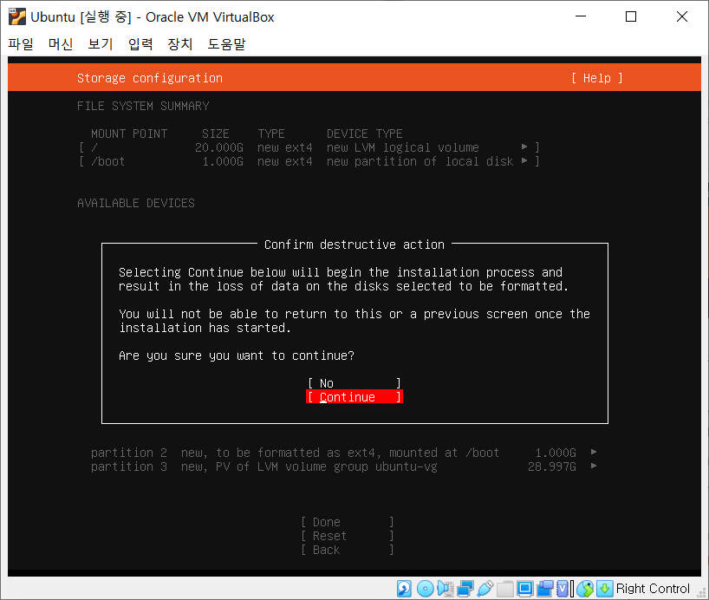
Task: Click the dimmed Reset button
Action: 348,536
